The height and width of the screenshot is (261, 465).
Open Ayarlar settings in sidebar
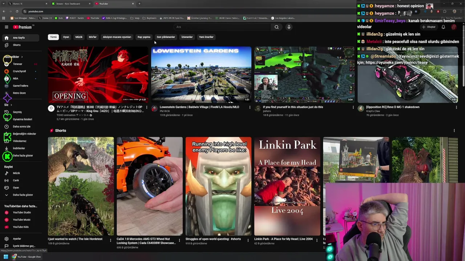[21, 239]
